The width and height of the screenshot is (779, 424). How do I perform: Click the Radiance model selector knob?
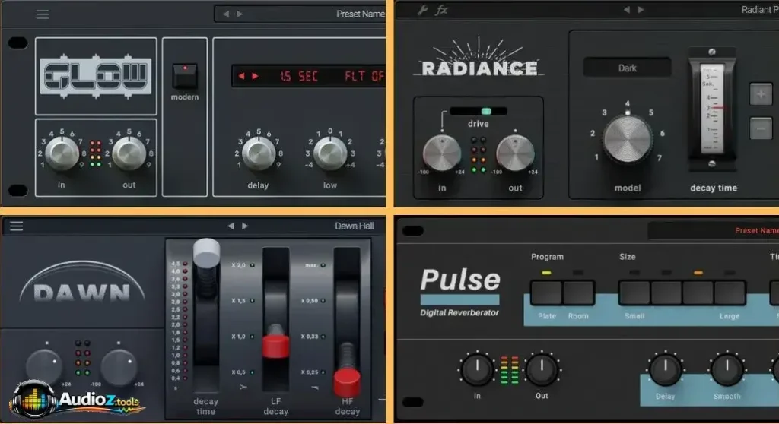[627, 140]
